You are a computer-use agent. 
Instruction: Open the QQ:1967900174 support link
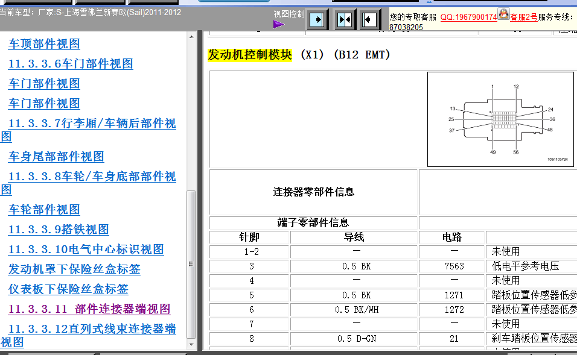point(468,17)
